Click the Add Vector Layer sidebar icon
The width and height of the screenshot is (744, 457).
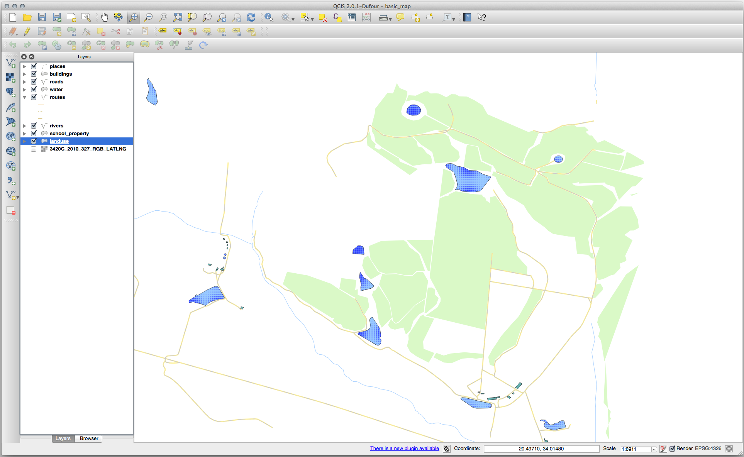point(11,63)
